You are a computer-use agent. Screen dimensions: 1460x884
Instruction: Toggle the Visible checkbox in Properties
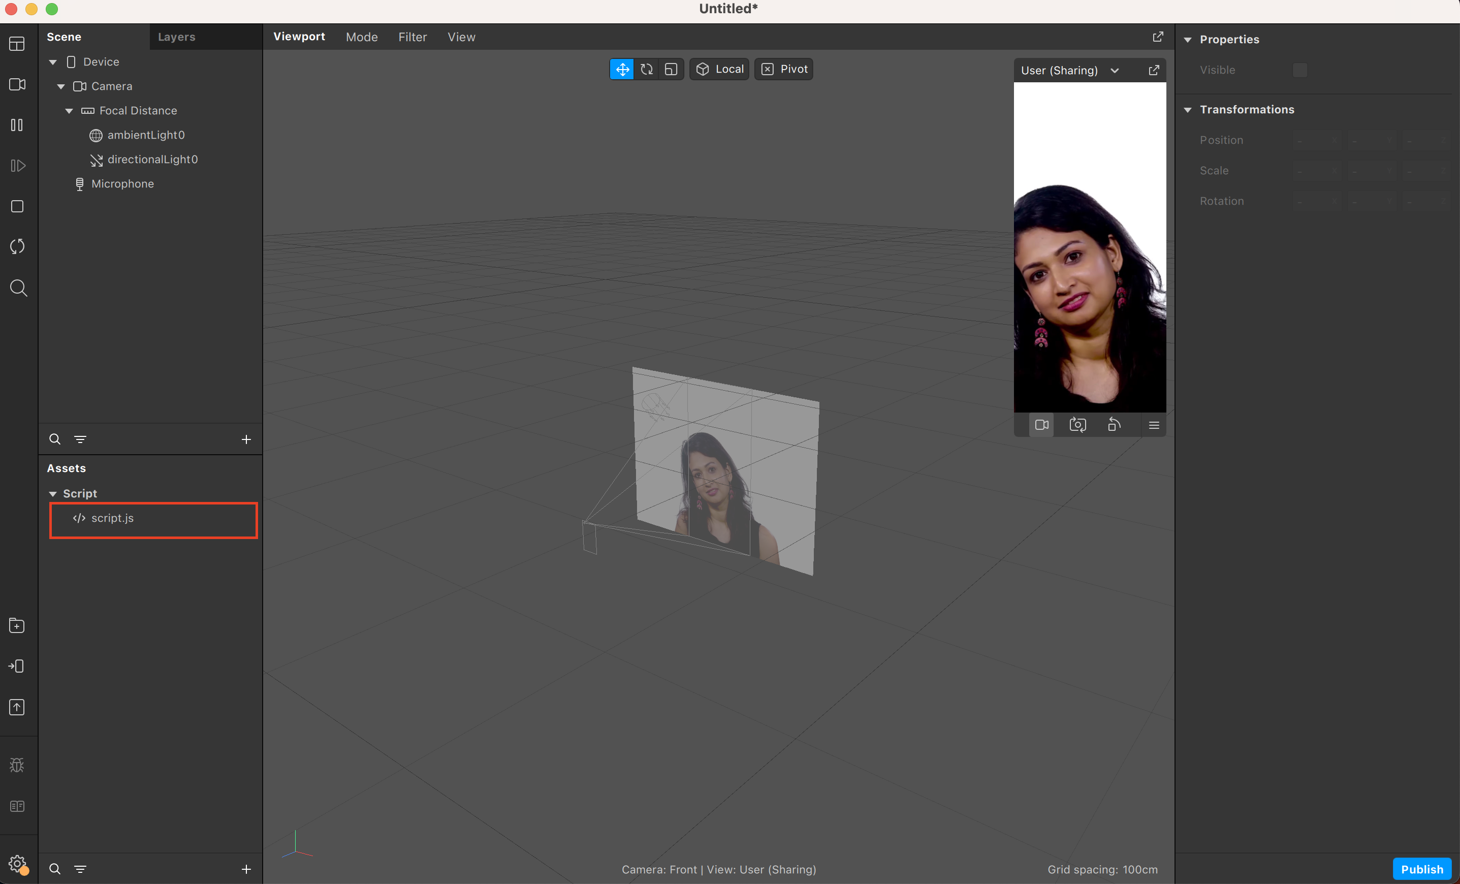pos(1299,70)
